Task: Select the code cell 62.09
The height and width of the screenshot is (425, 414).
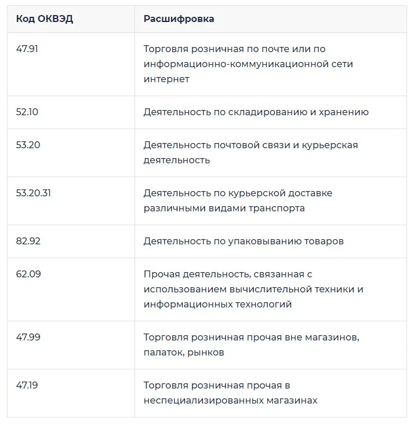Action: point(28,274)
